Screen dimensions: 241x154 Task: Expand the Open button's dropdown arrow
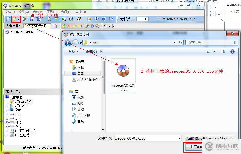tap(18, 19)
